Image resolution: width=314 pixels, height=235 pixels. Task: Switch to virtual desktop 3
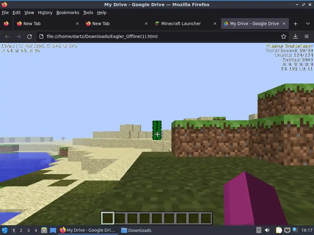click(x=29, y=230)
